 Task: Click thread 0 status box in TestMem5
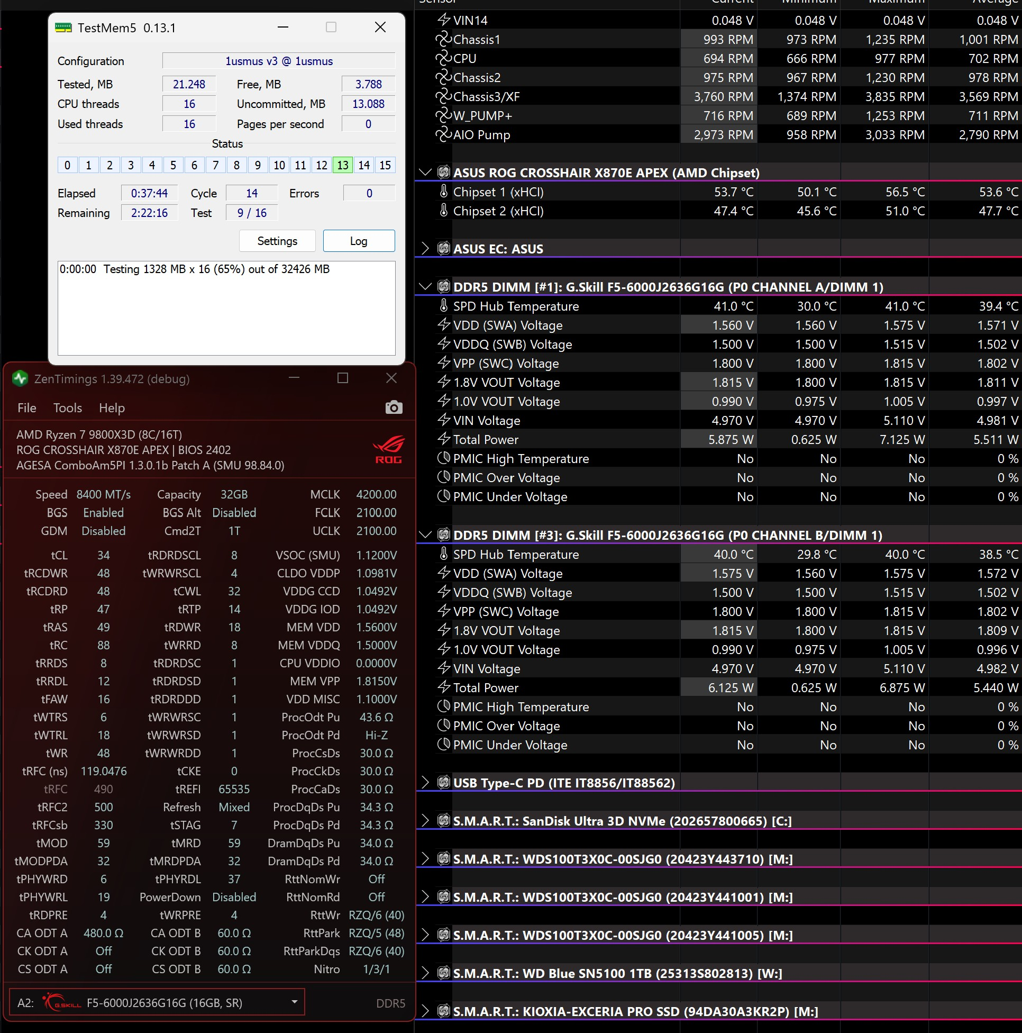pos(67,165)
